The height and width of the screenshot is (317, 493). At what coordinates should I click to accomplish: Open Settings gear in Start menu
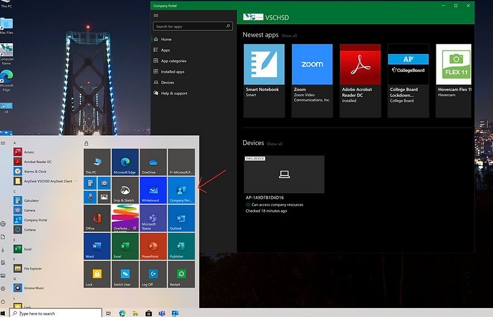(3, 288)
